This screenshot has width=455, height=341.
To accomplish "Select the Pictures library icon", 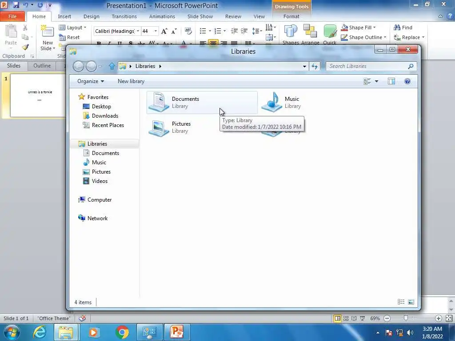I will tap(159, 128).
